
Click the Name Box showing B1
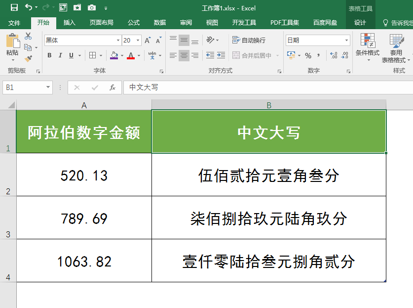(28, 88)
